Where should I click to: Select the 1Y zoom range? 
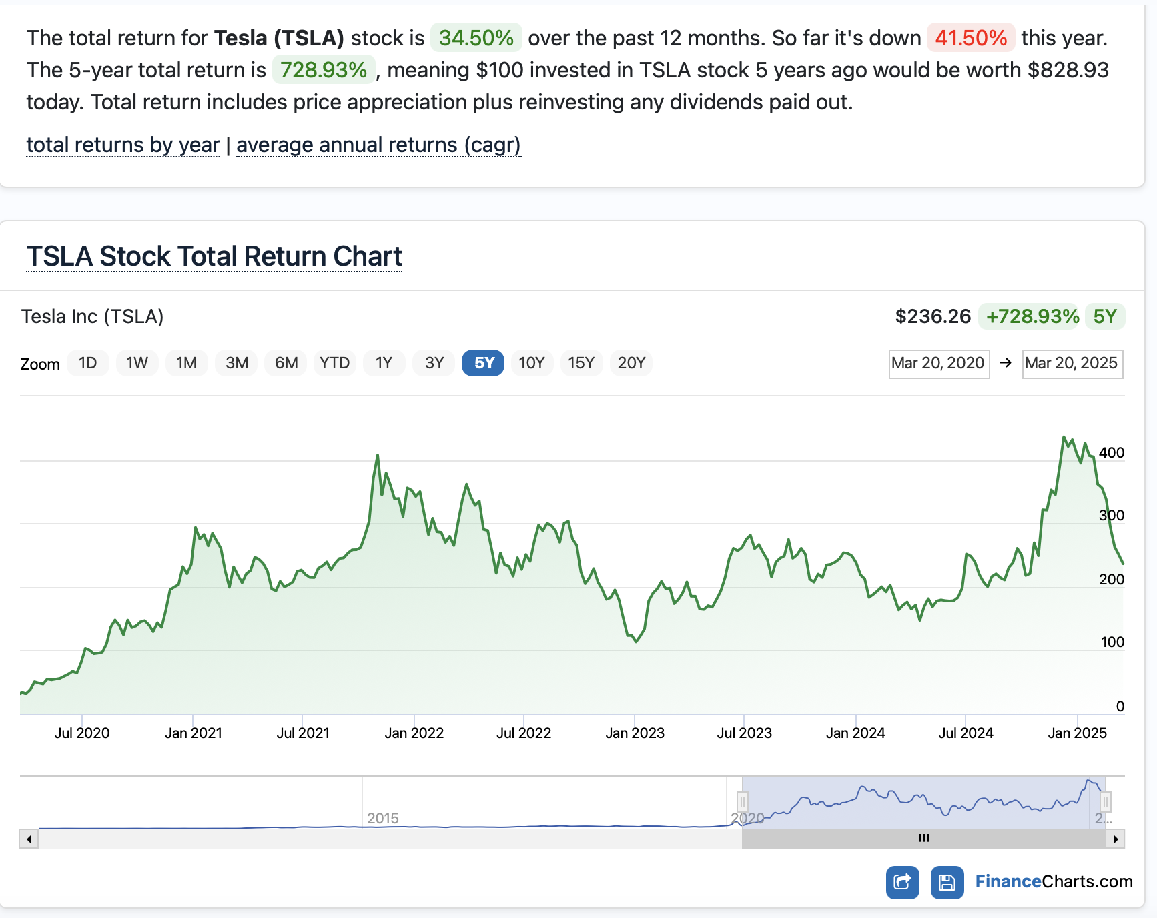click(384, 363)
